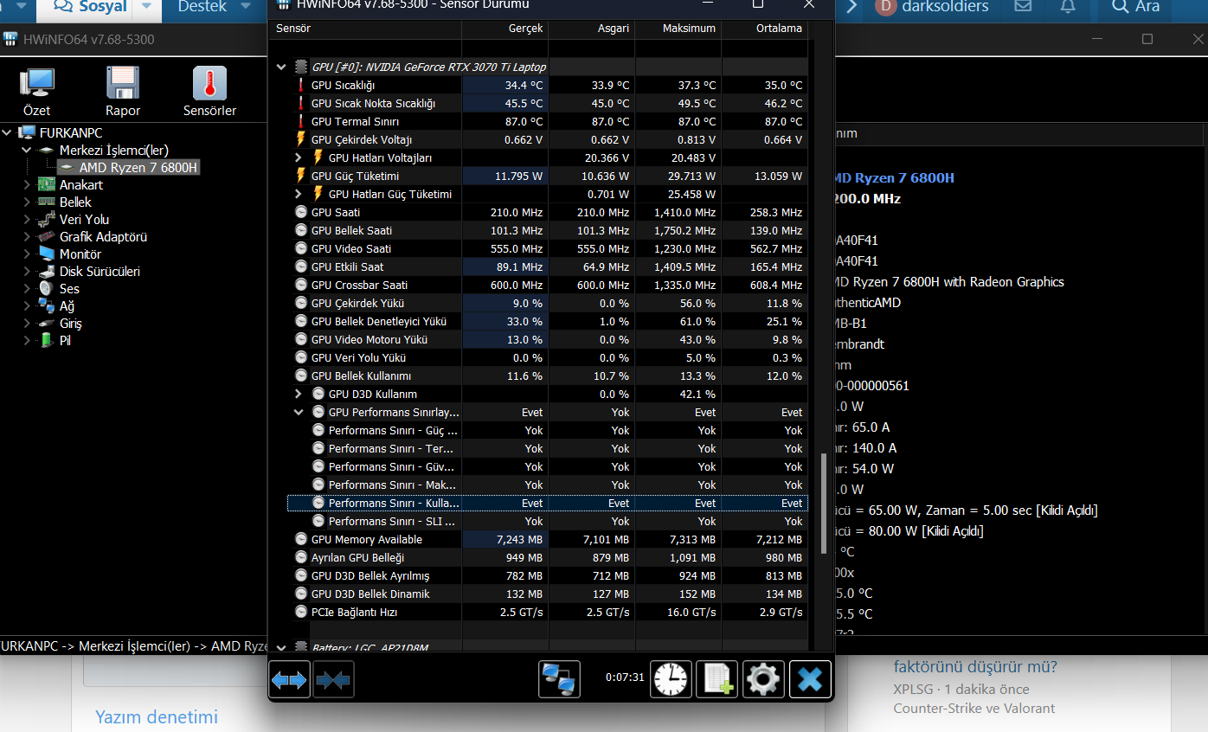Click the lightning icon beside GPU Çekirdek Voltajı

click(x=301, y=139)
